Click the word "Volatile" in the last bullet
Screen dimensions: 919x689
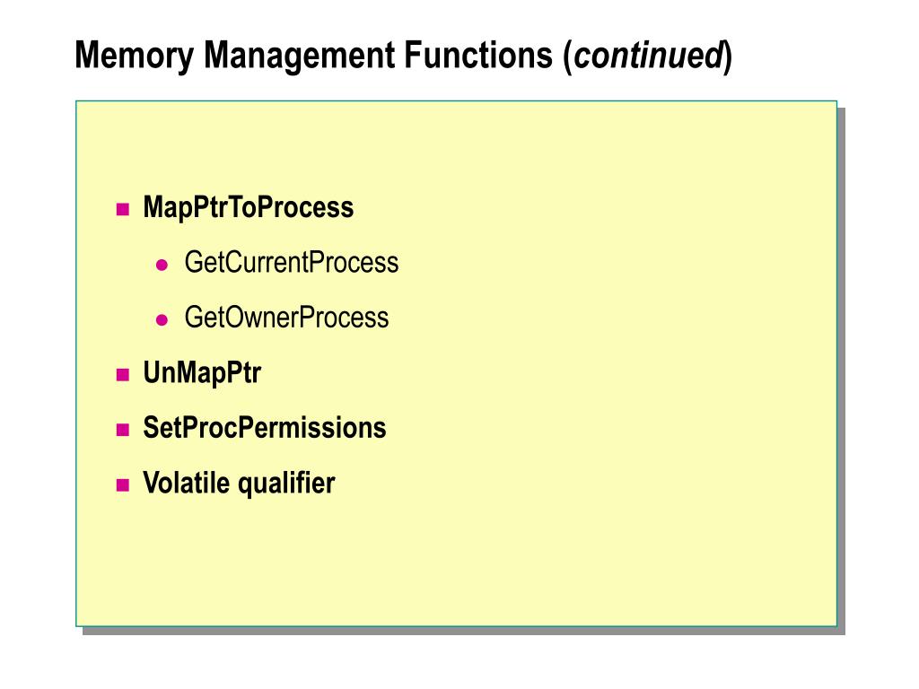point(187,483)
